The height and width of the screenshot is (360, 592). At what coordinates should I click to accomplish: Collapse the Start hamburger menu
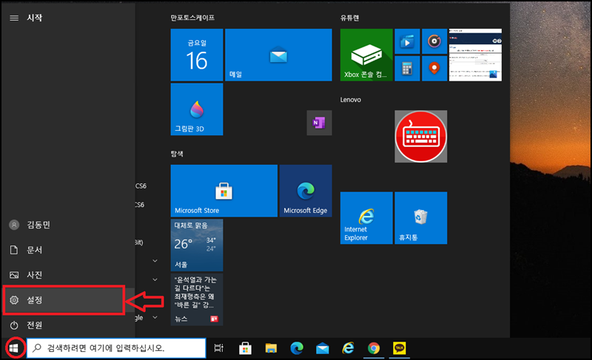click(14, 18)
